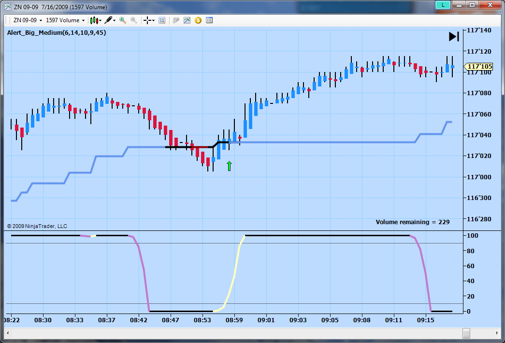Click the green up arrow signal marker

pos(229,166)
